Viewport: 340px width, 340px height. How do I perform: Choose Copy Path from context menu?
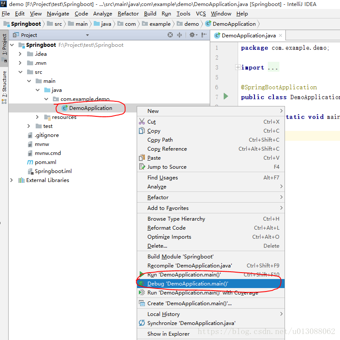[x=211, y=140]
